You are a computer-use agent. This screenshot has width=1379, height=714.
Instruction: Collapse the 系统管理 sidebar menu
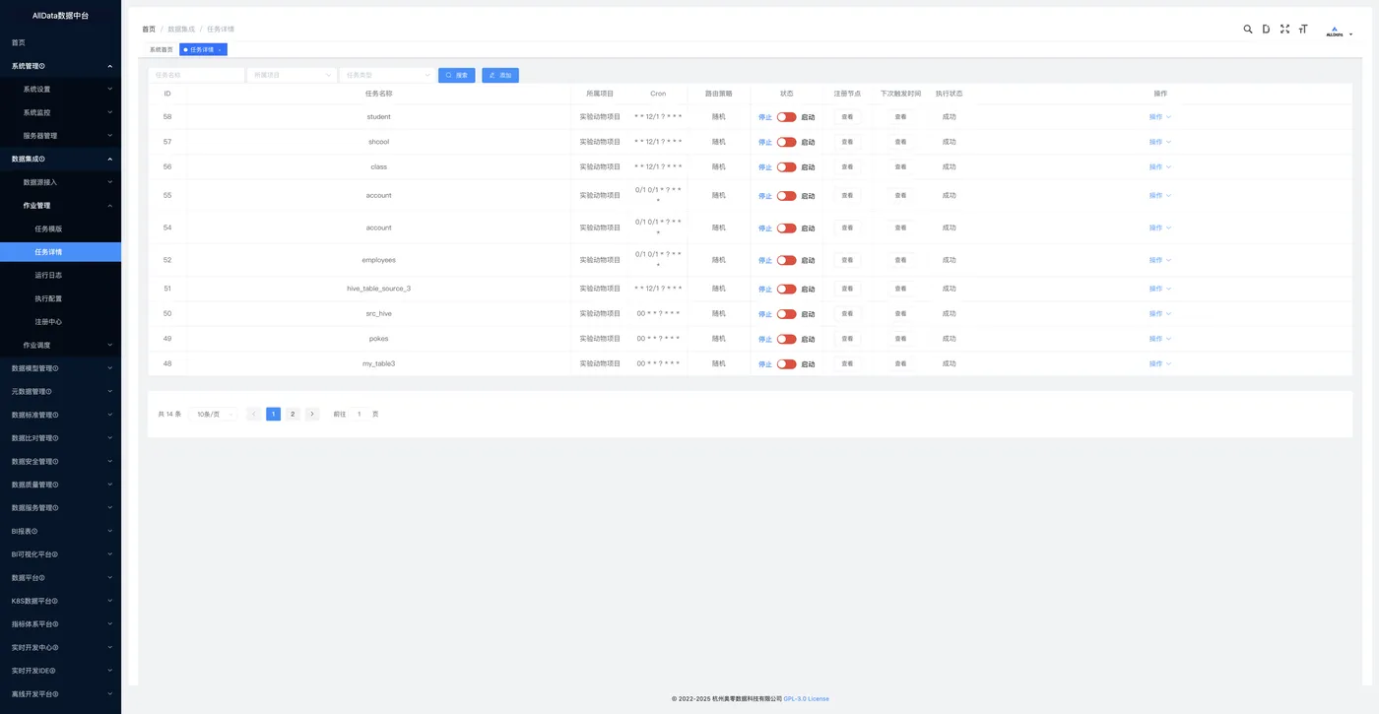click(x=60, y=66)
